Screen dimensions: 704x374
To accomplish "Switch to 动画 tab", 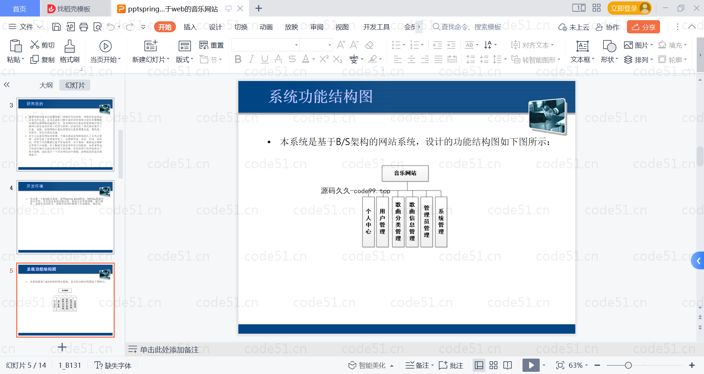I will coord(266,27).
